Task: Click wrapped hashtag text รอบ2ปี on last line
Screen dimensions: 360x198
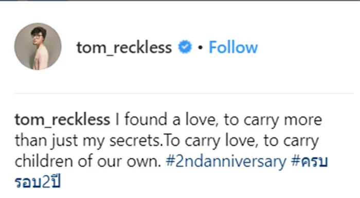Action: 38,182
